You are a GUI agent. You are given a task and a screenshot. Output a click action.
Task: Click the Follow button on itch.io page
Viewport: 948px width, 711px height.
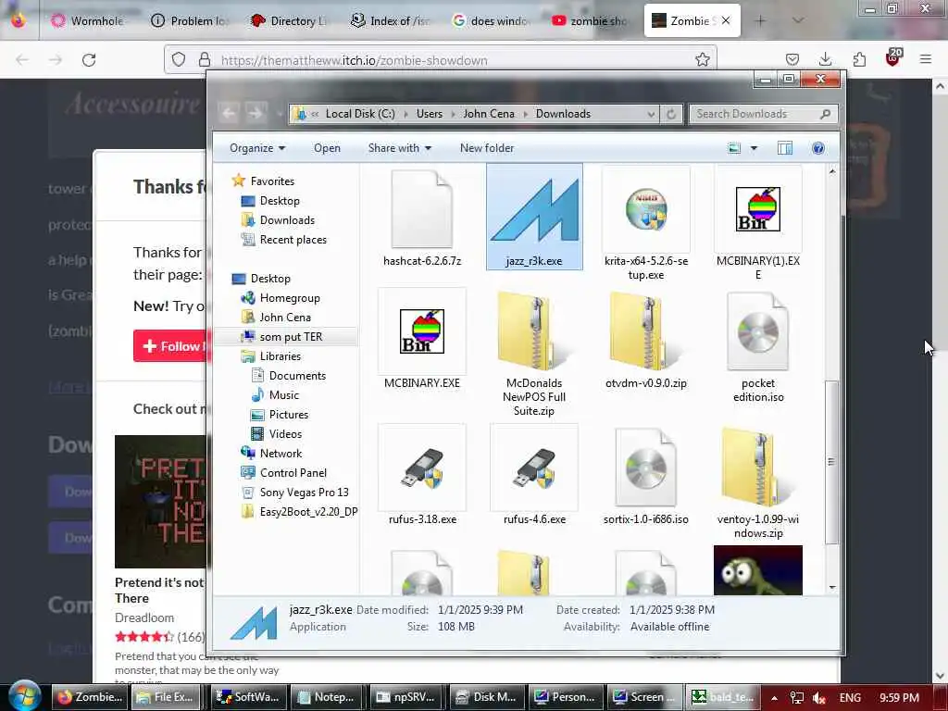(170, 346)
